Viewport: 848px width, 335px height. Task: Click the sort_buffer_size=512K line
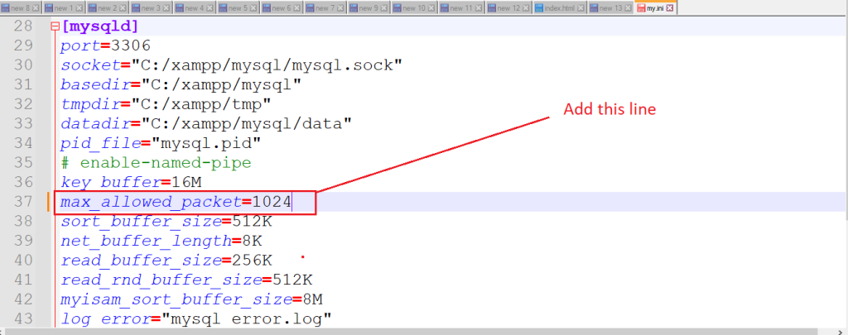pos(166,222)
